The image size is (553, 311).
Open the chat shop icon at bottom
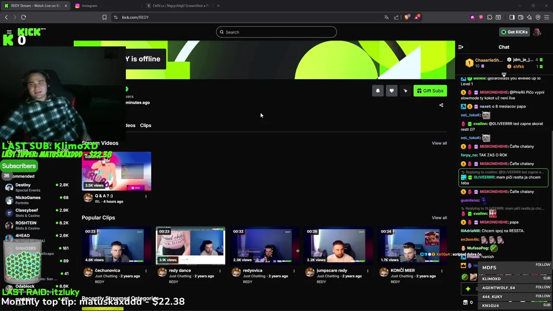465,302
